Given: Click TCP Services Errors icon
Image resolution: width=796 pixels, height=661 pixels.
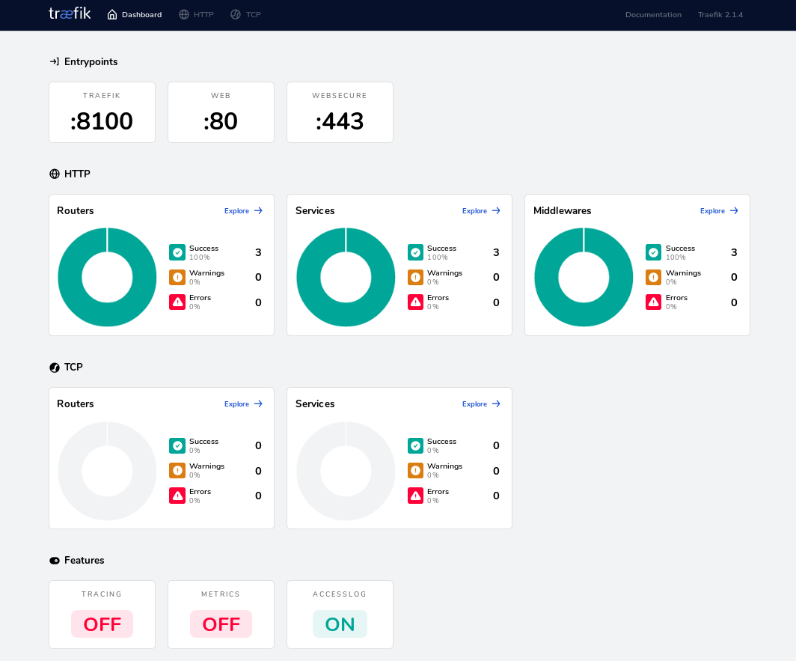Looking at the screenshot, I should (416, 496).
